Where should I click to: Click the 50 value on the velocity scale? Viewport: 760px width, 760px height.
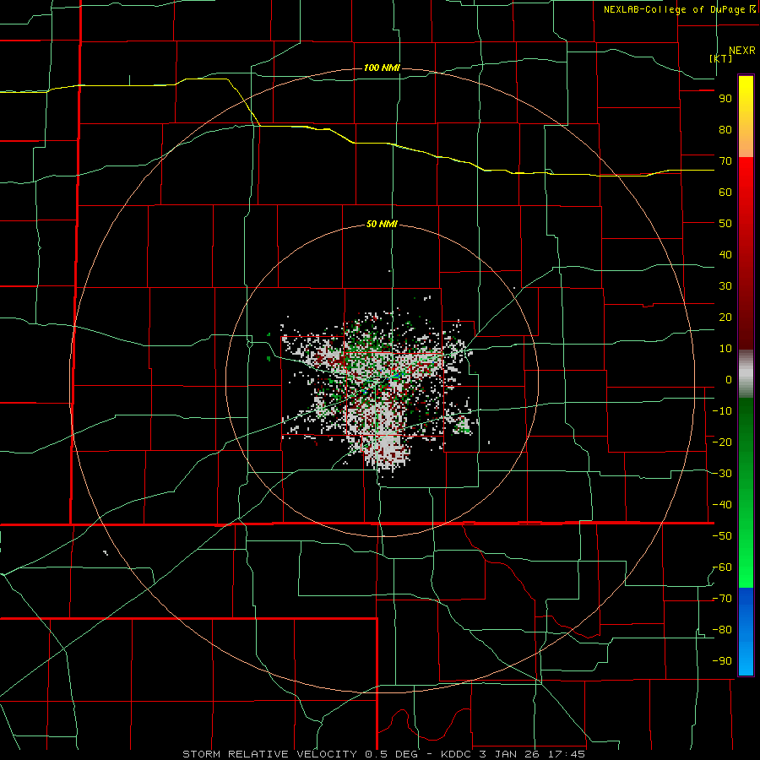tap(725, 224)
